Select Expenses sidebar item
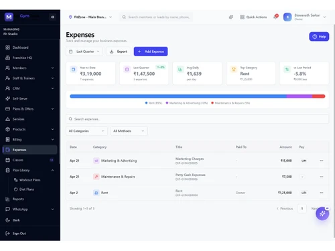 pos(30,150)
